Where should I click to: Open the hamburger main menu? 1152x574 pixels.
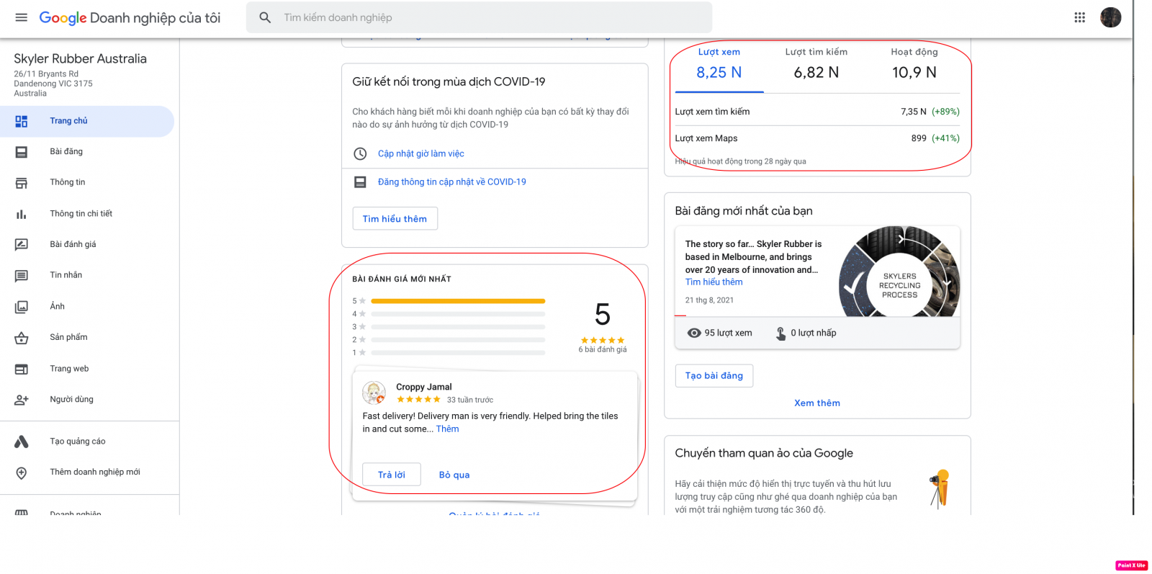tap(22, 17)
